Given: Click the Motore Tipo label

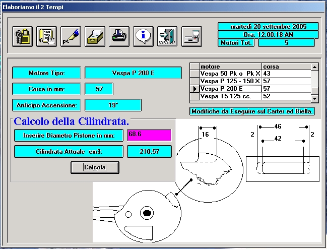Looking at the screenshot, I should coord(46,73).
